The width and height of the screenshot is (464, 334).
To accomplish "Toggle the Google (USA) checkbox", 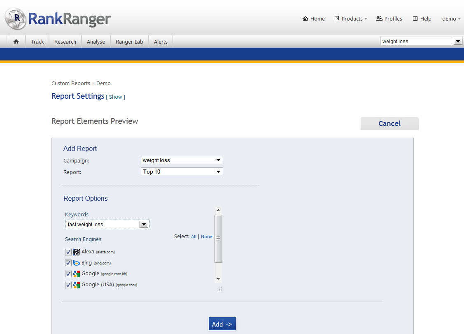I will 68,285.
